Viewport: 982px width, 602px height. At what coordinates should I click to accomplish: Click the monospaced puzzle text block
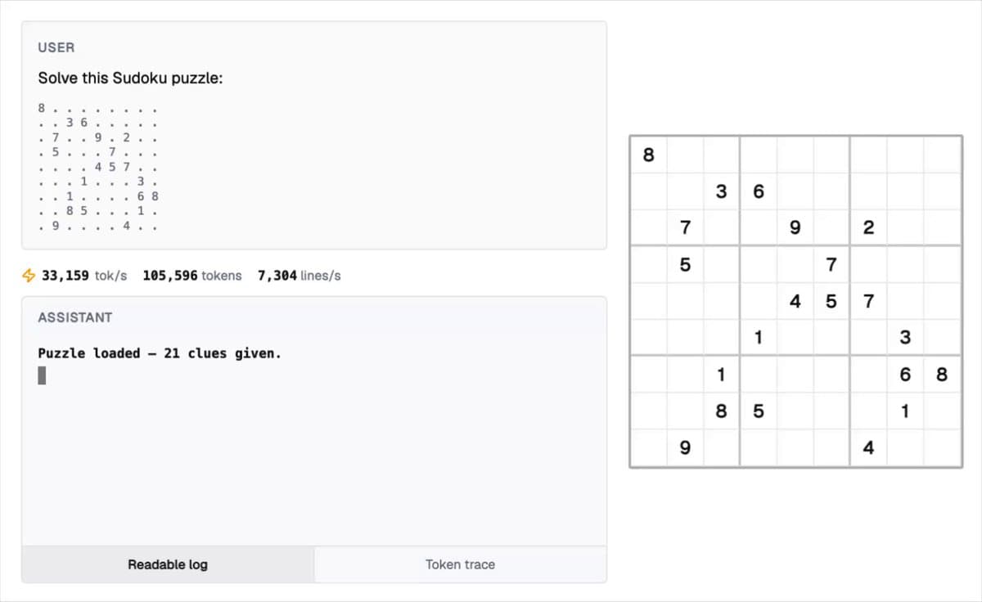97,167
